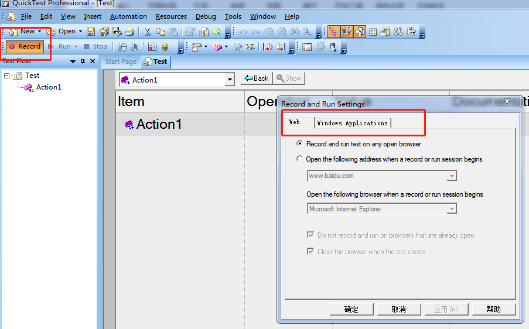Open the Open button dropdown arrow
The width and height of the screenshot is (529, 329).
pyautogui.click(x=80, y=32)
